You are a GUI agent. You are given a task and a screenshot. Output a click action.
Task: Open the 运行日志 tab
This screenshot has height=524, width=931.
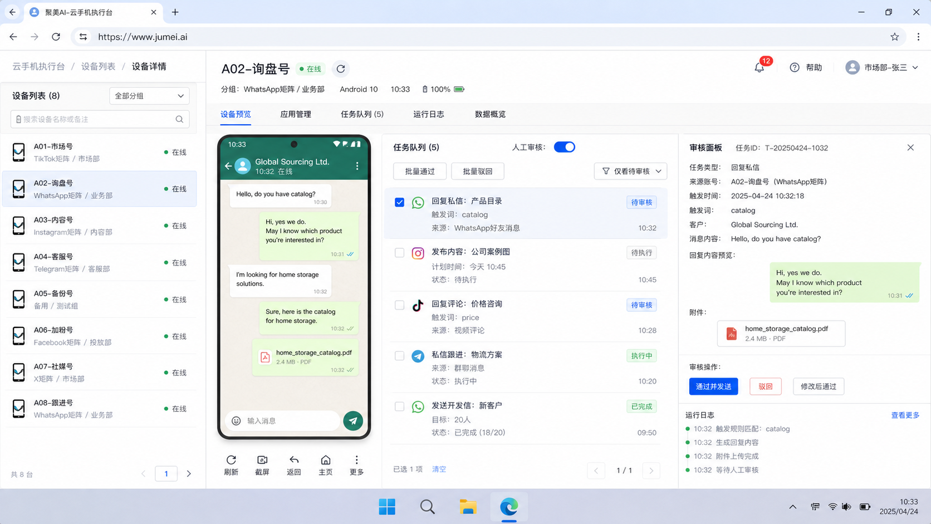[429, 114]
